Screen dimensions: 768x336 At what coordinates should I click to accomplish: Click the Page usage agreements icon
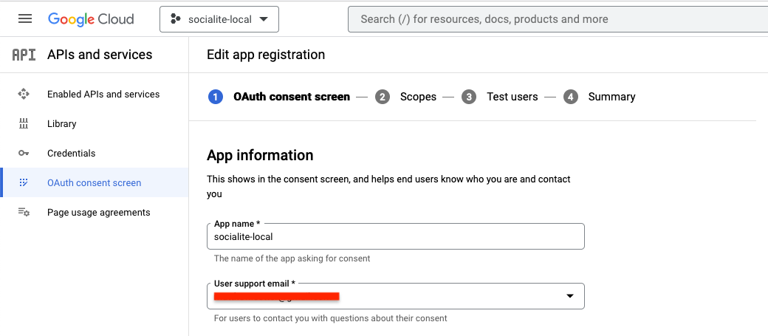(24, 212)
